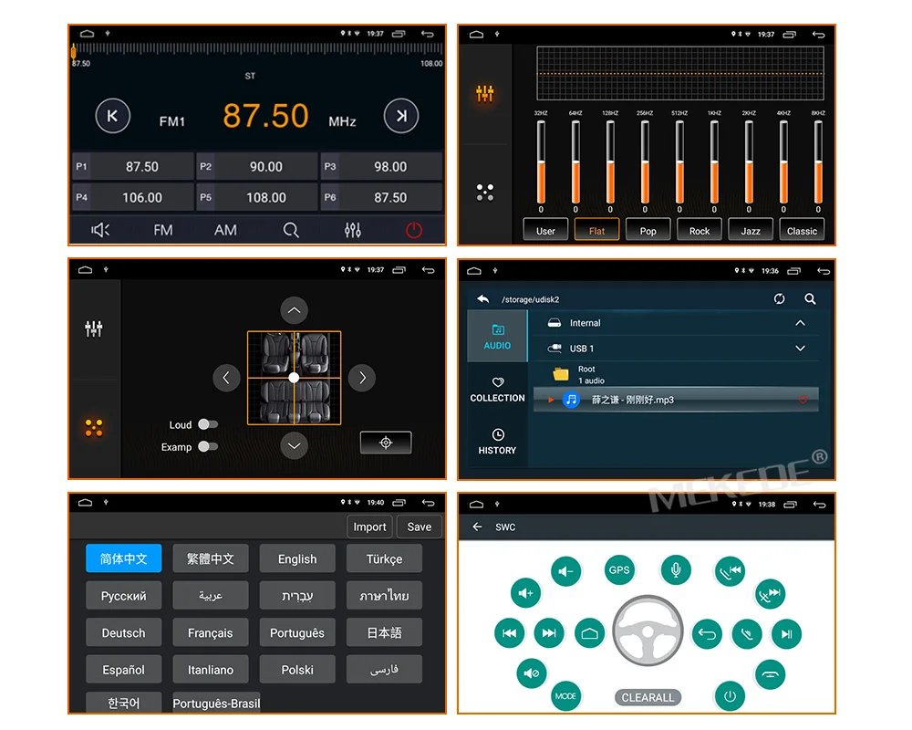
Task: Adjust the 1KHZ equalizer slider
Action: pos(714,162)
